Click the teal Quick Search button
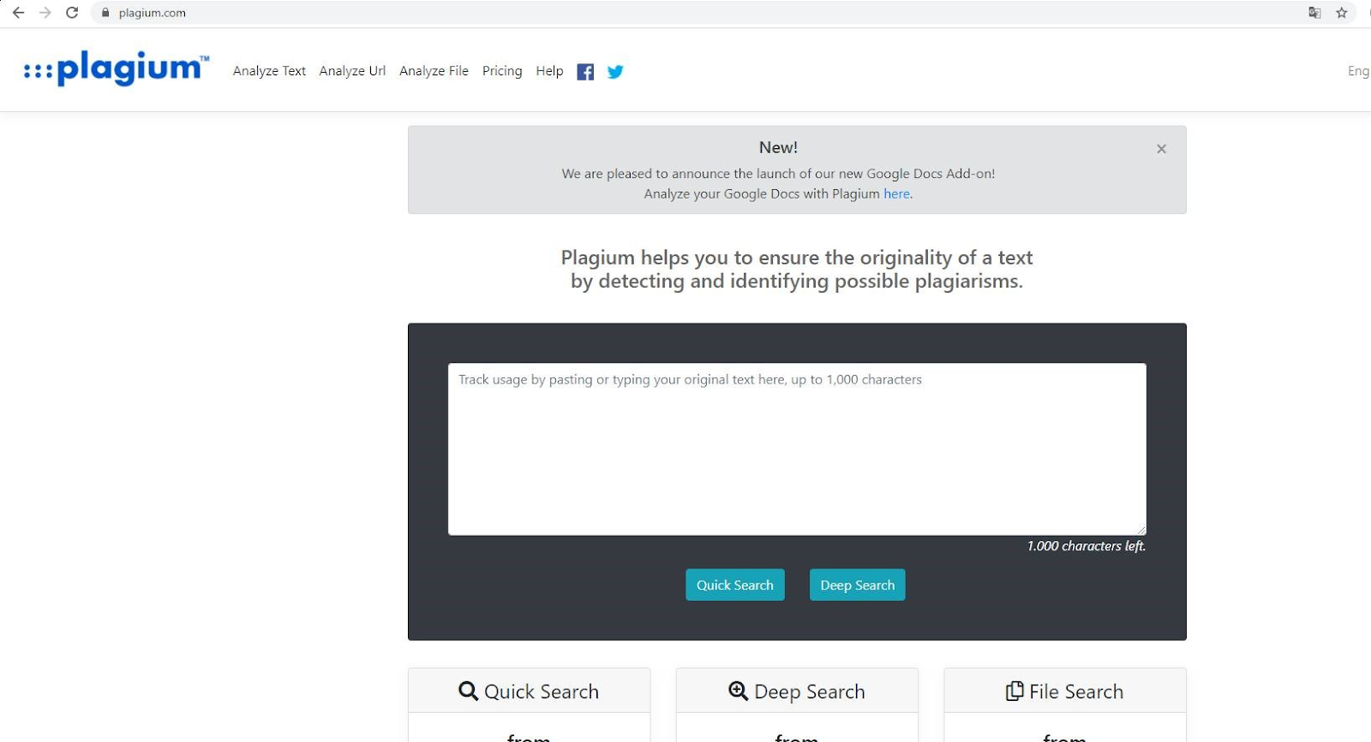This screenshot has height=742, width=1371. [x=735, y=585]
